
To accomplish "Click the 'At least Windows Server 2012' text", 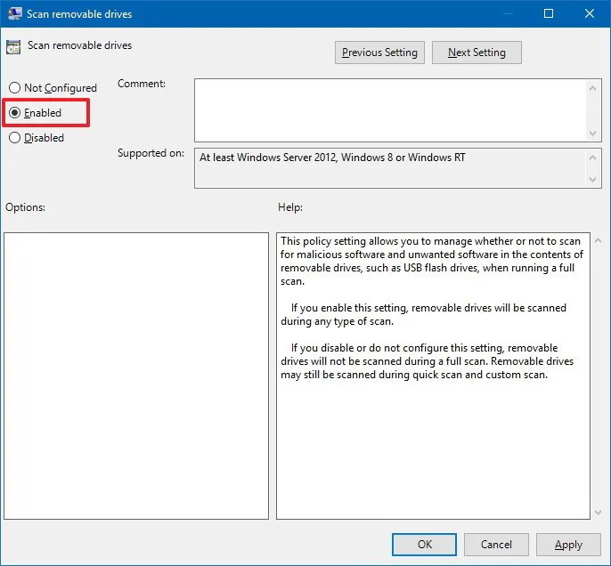I will 332,158.
